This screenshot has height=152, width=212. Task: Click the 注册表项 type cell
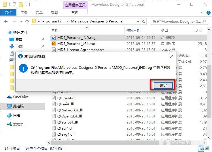click(168, 37)
